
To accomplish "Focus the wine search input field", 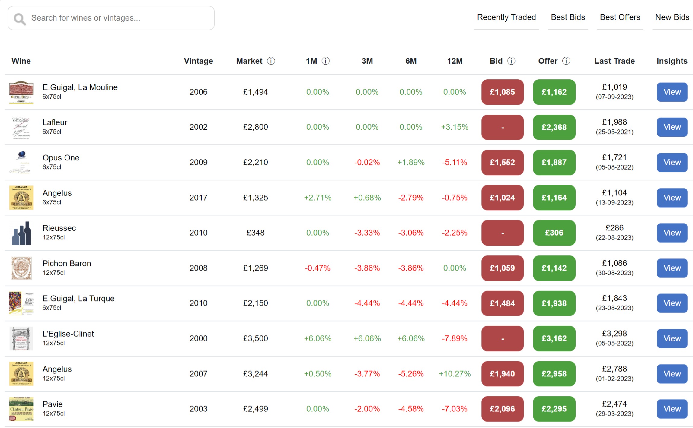I will point(111,18).
